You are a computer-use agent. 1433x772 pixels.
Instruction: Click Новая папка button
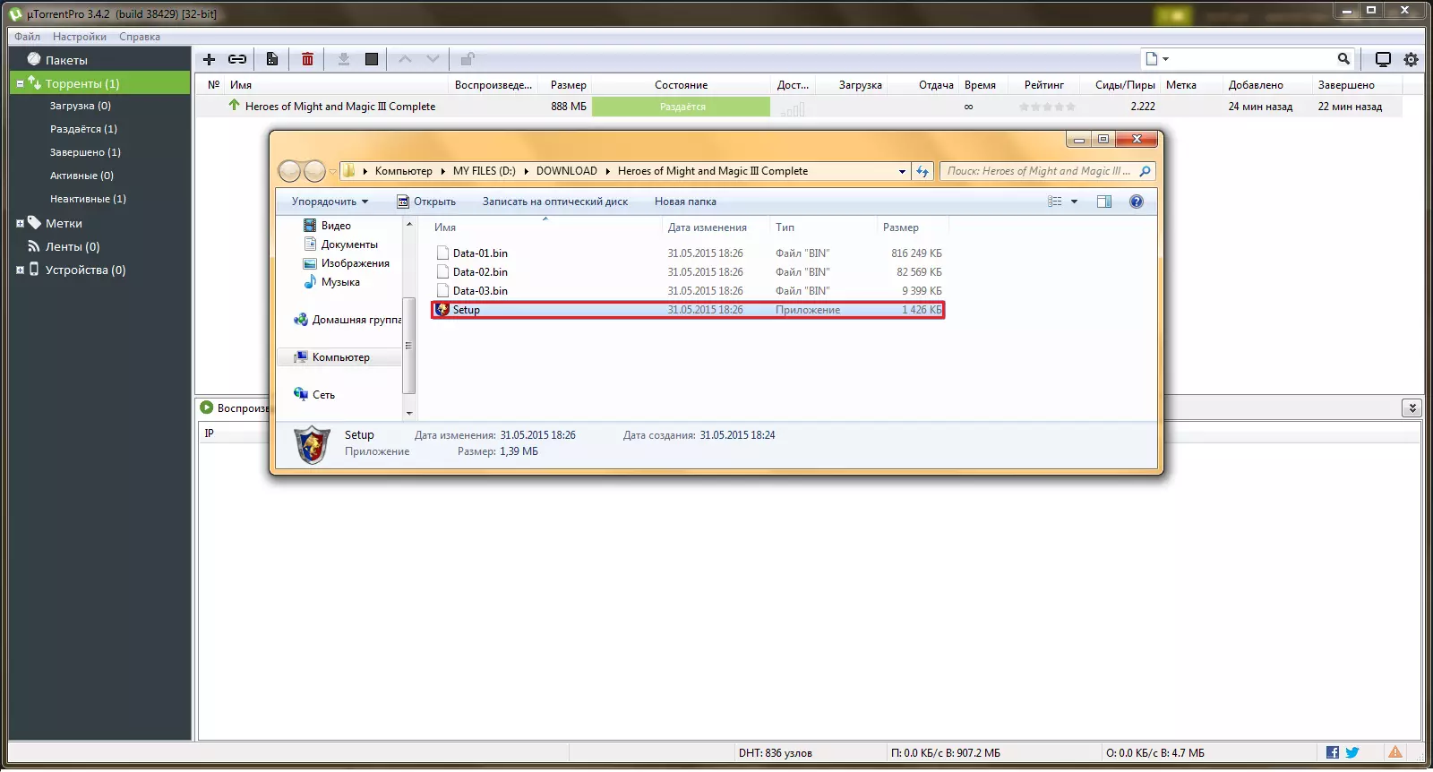(x=685, y=202)
